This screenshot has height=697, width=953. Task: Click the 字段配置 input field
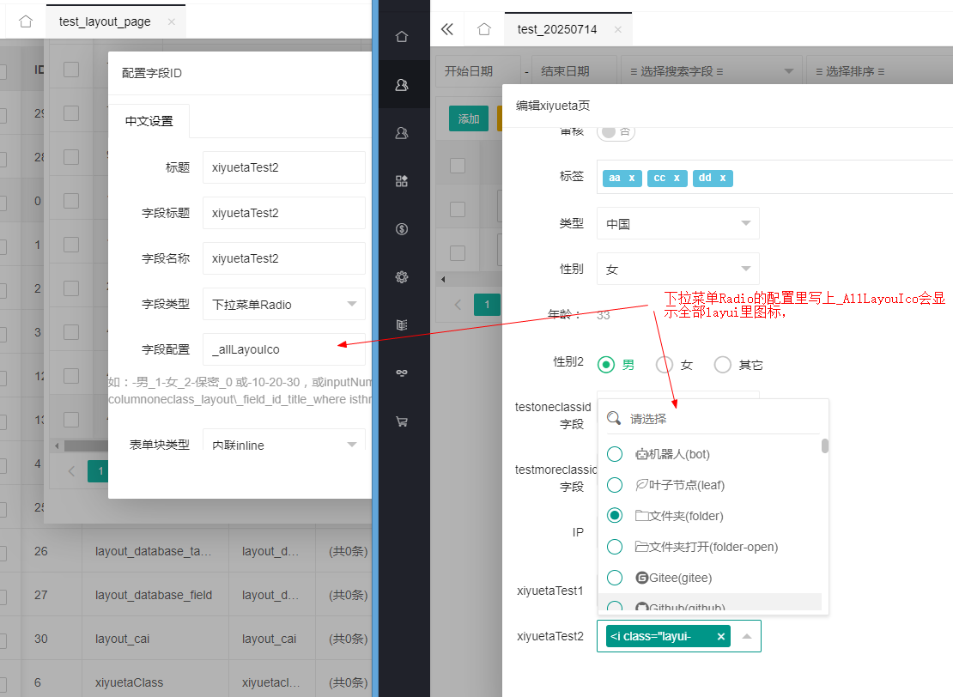pos(283,349)
